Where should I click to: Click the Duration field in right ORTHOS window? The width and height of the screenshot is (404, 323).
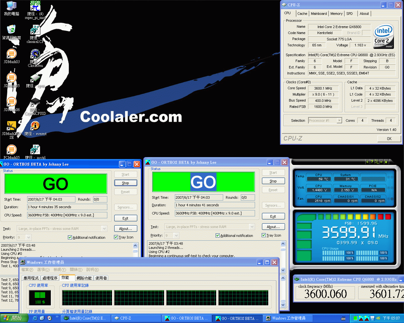pos(215,205)
